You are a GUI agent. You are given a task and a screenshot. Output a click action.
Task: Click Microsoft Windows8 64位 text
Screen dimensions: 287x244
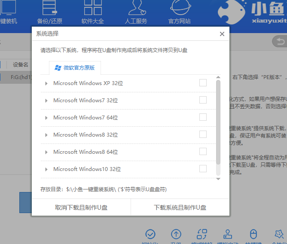pos(85,152)
